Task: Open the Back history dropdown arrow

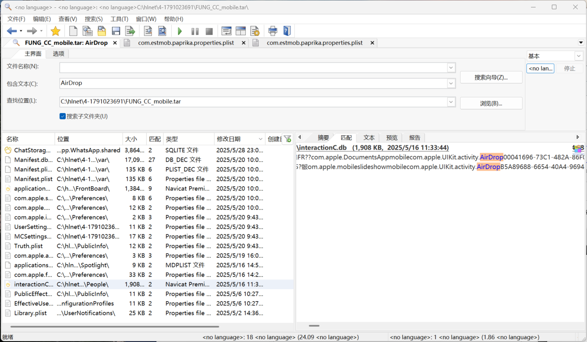Action: (21, 32)
